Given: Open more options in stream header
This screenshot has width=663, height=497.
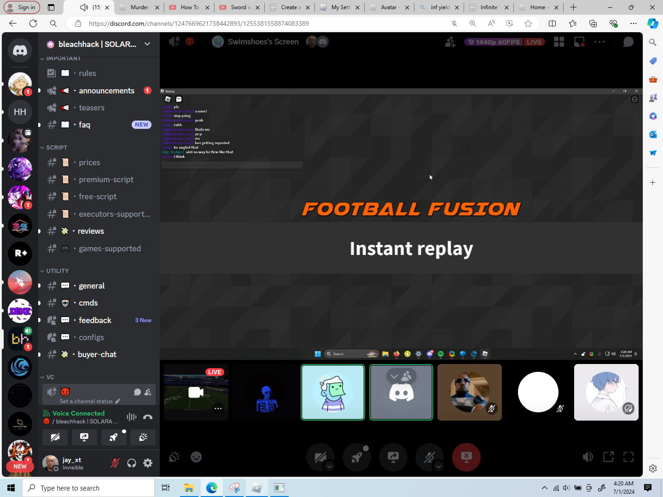Looking at the screenshot, I should [599, 42].
